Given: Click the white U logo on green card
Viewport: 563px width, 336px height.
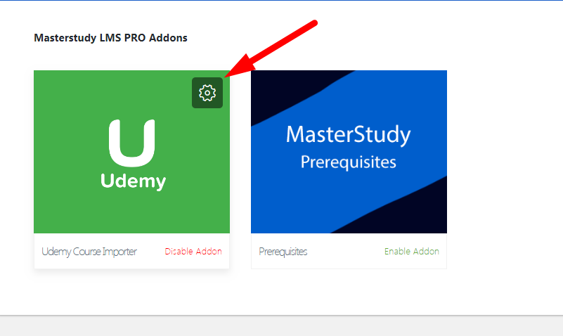Looking at the screenshot, I should [131, 143].
